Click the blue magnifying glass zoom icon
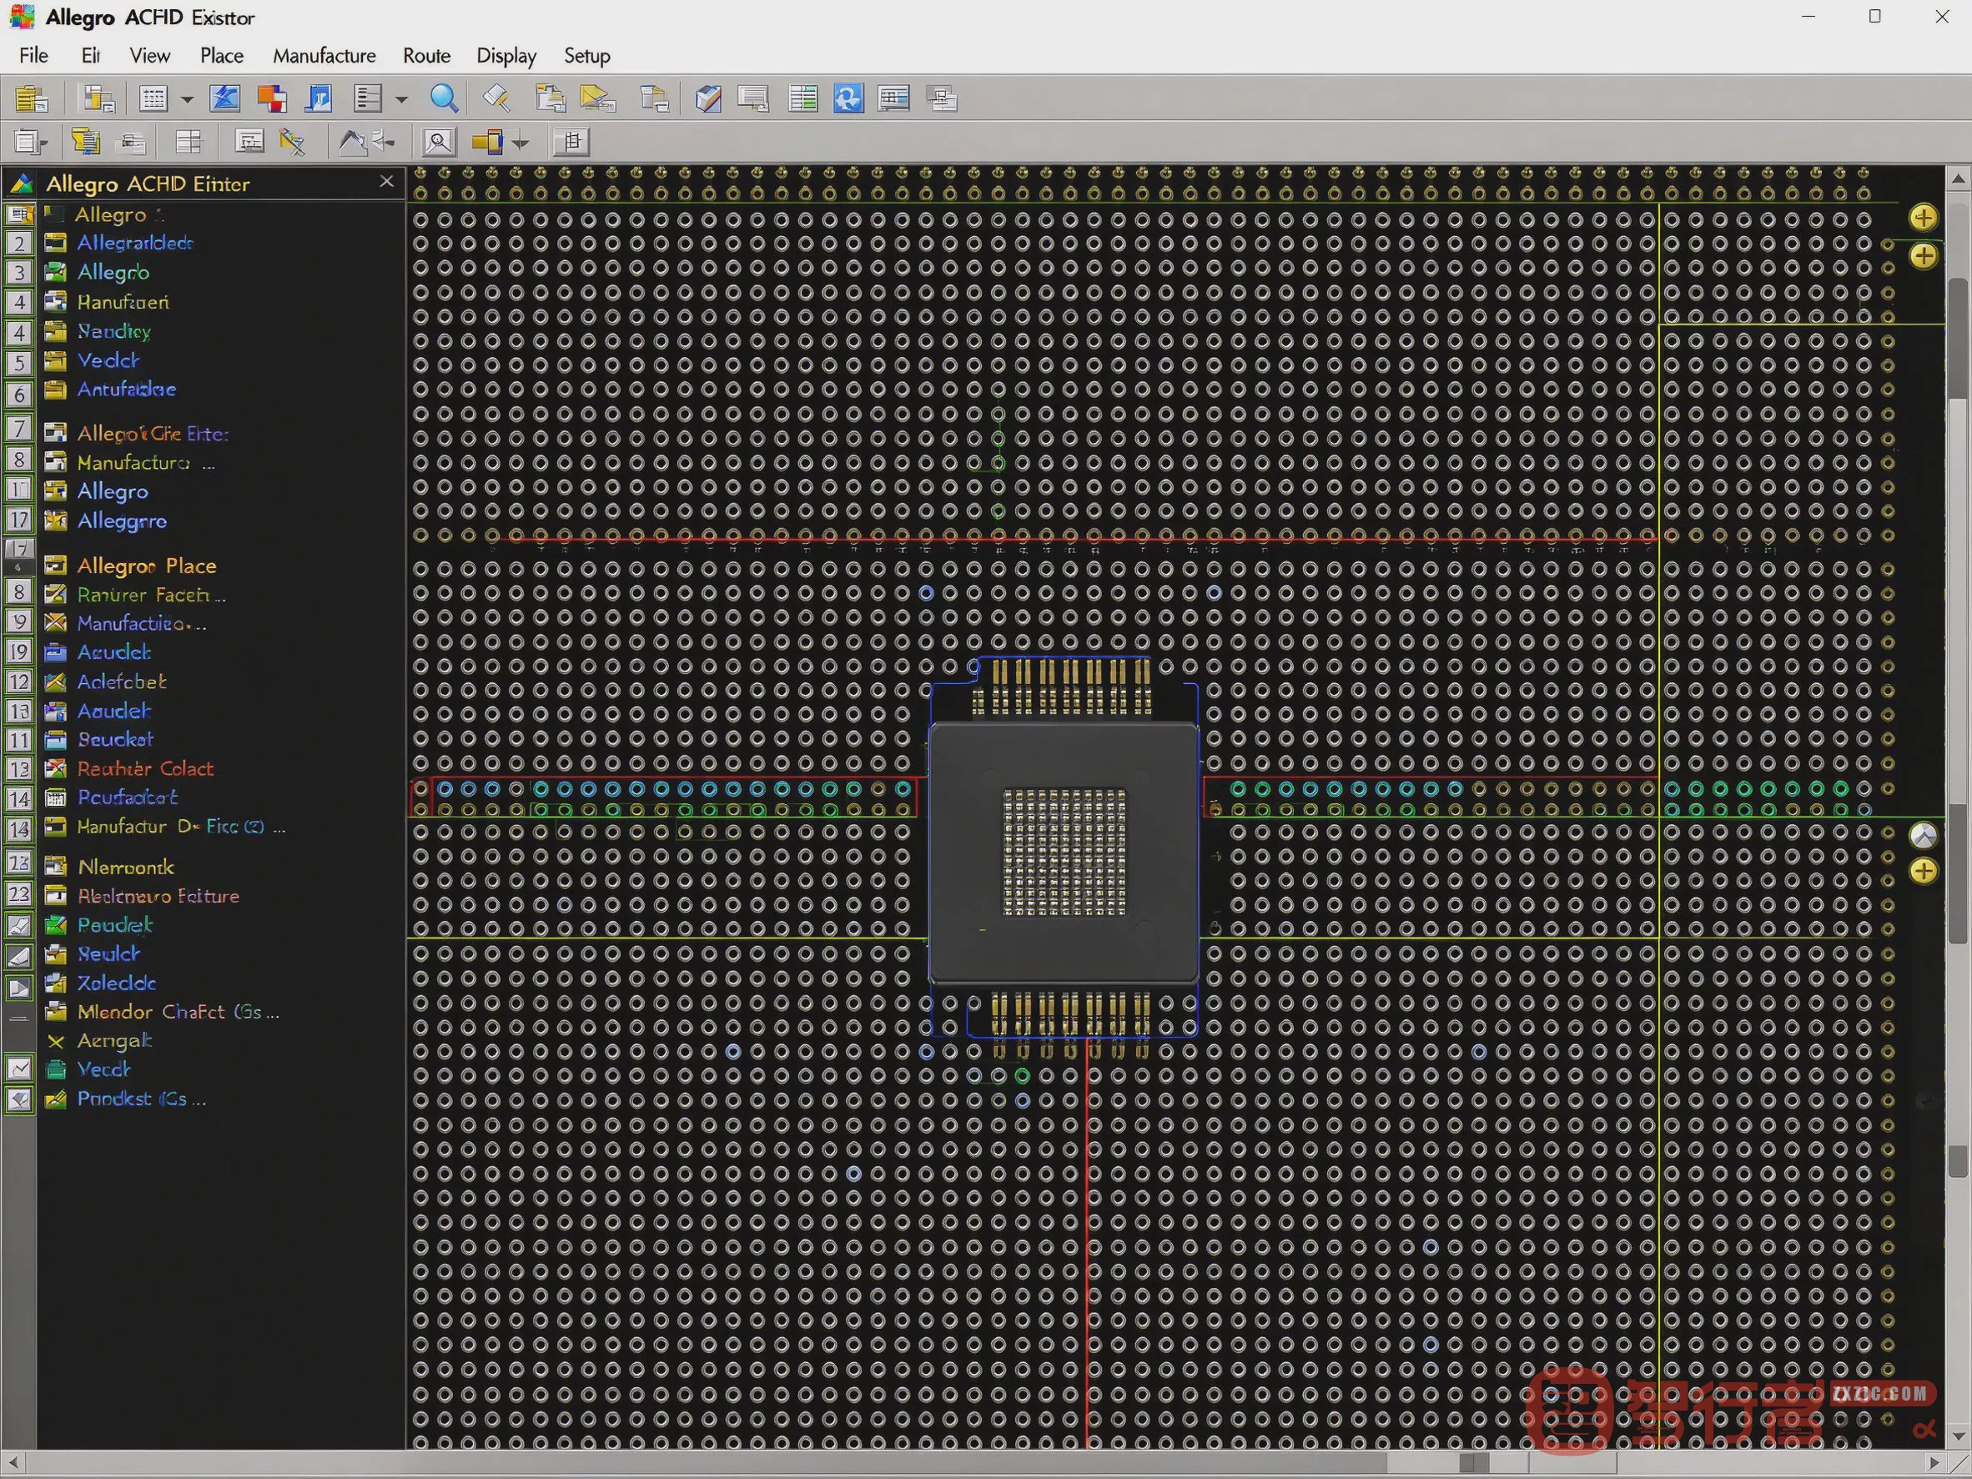The height and width of the screenshot is (1479, 1972). [x=444, y=98]
